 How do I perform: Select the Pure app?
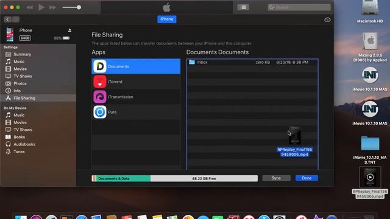click(136, 112)
